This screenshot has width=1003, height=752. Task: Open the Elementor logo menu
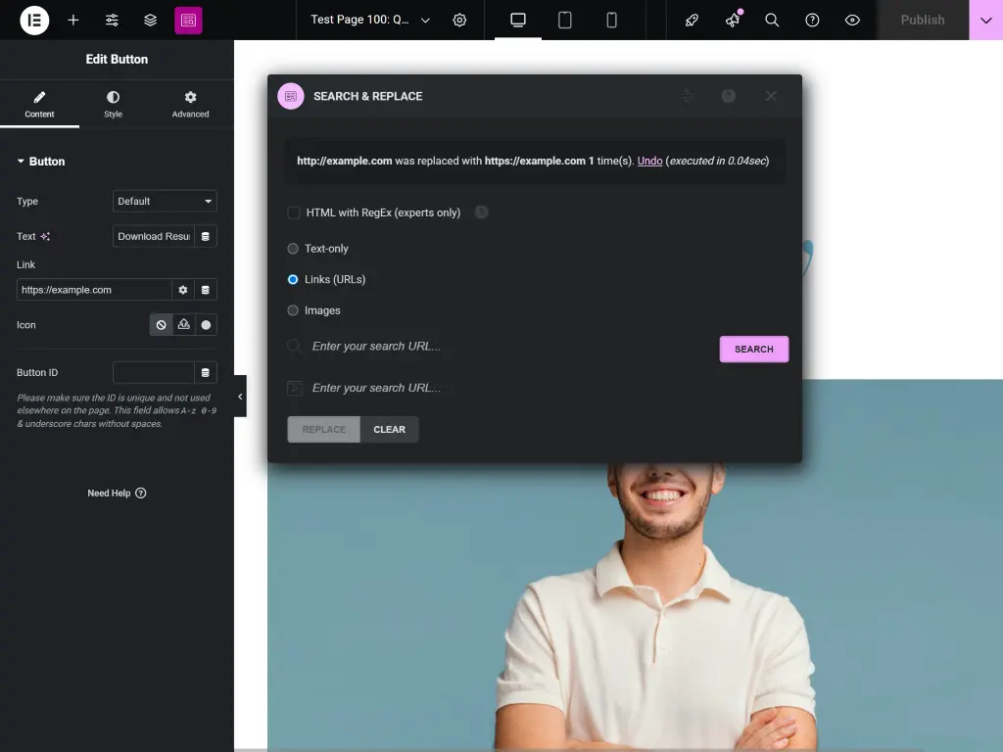[x=34, y=20]
